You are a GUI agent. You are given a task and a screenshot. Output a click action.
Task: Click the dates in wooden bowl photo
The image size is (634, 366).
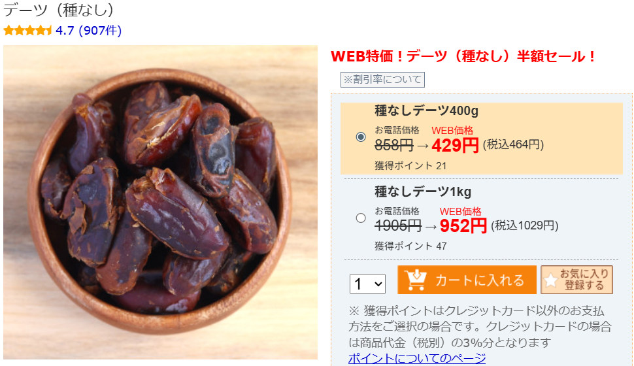[161, 202]
